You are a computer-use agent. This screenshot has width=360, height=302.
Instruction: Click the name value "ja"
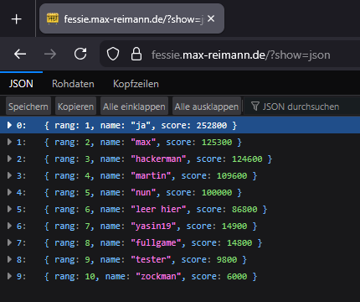coord(141,125)
